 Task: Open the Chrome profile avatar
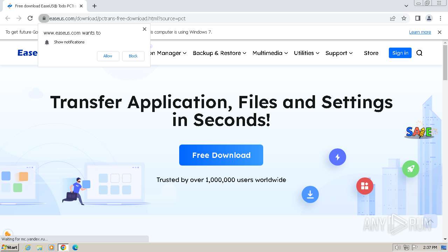(x=429, y=18)
